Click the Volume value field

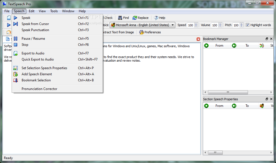pyautogui.click(x=215, y=25)
